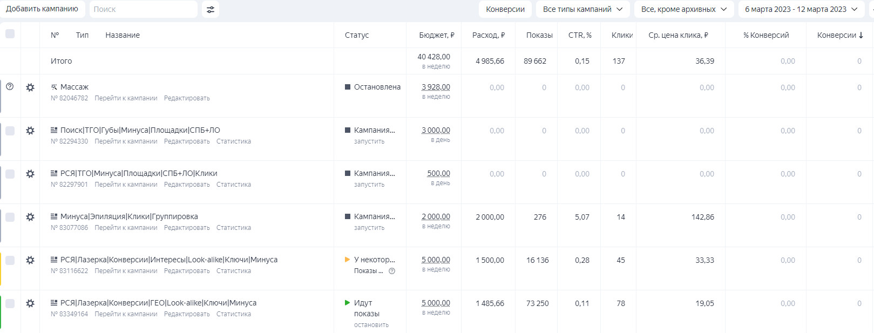Click the Добавить кампанию button

click(x=42, y=9)
